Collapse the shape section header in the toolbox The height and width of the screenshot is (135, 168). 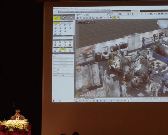pyautogui.click(x=63, y=21)
